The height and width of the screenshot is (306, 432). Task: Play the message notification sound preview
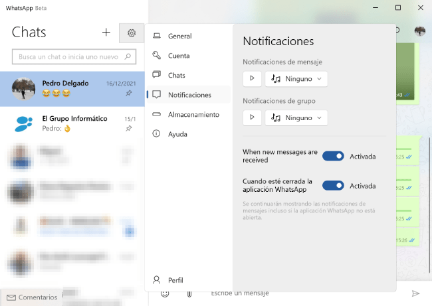click(x=252, y=79)
